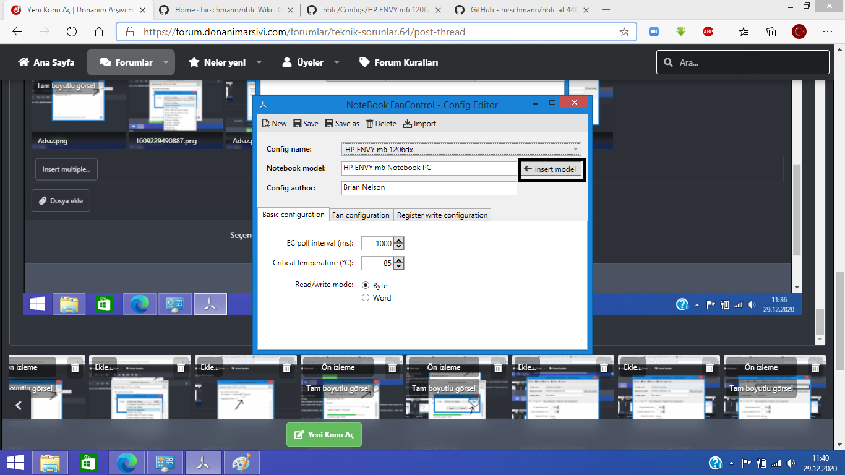Open the green download extension icon

click(681, 32)
